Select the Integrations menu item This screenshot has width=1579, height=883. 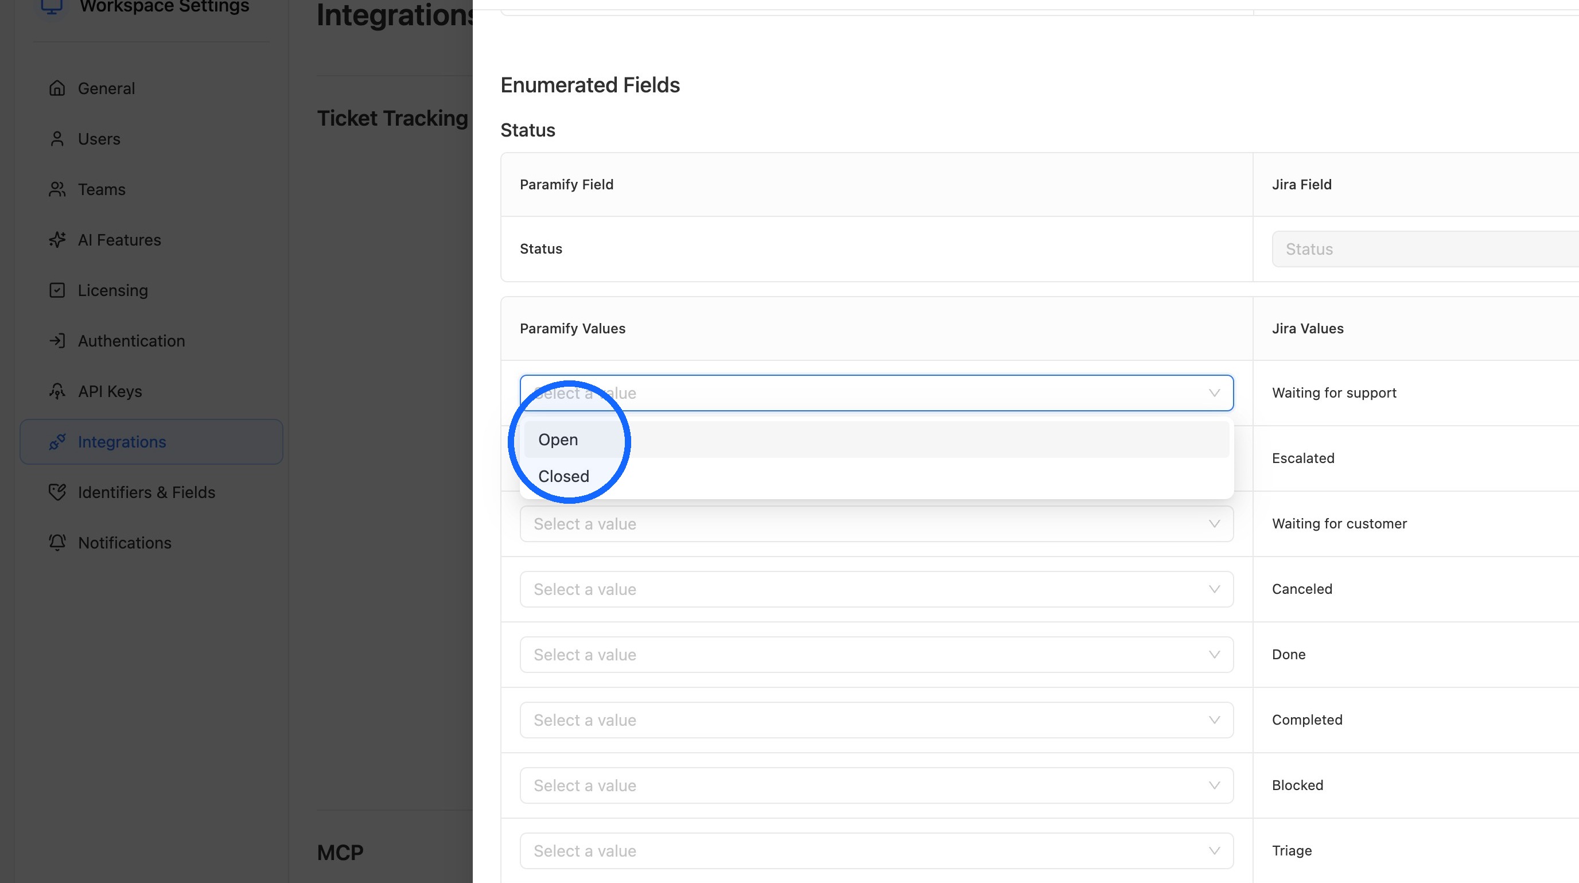tap(151, 442)
